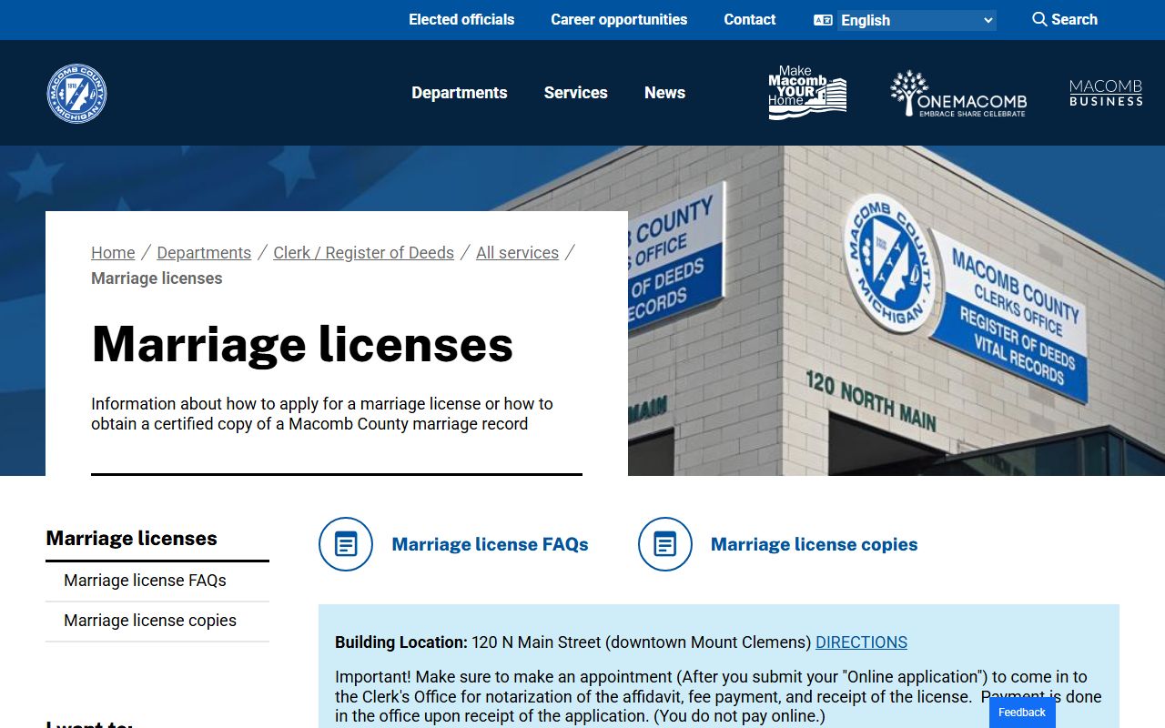Click the Marriage licenses sidebar heading
1165x728 pixels.
(132, 539)
